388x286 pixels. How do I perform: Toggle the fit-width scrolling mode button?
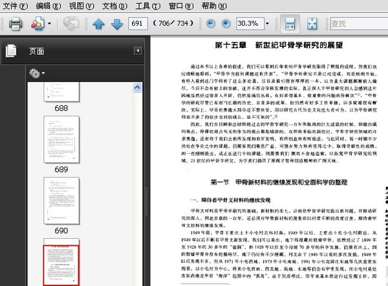(x=290, y=24)
